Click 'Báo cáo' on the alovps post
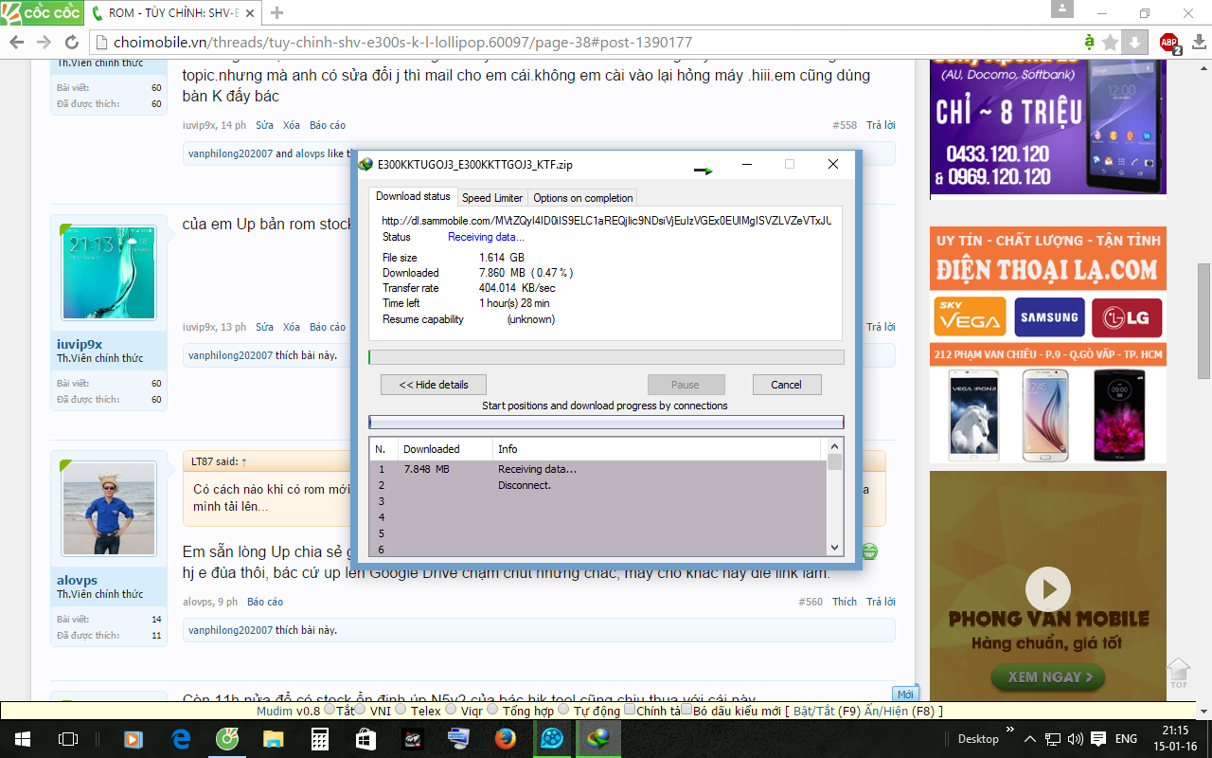 (x=265, y=602)
